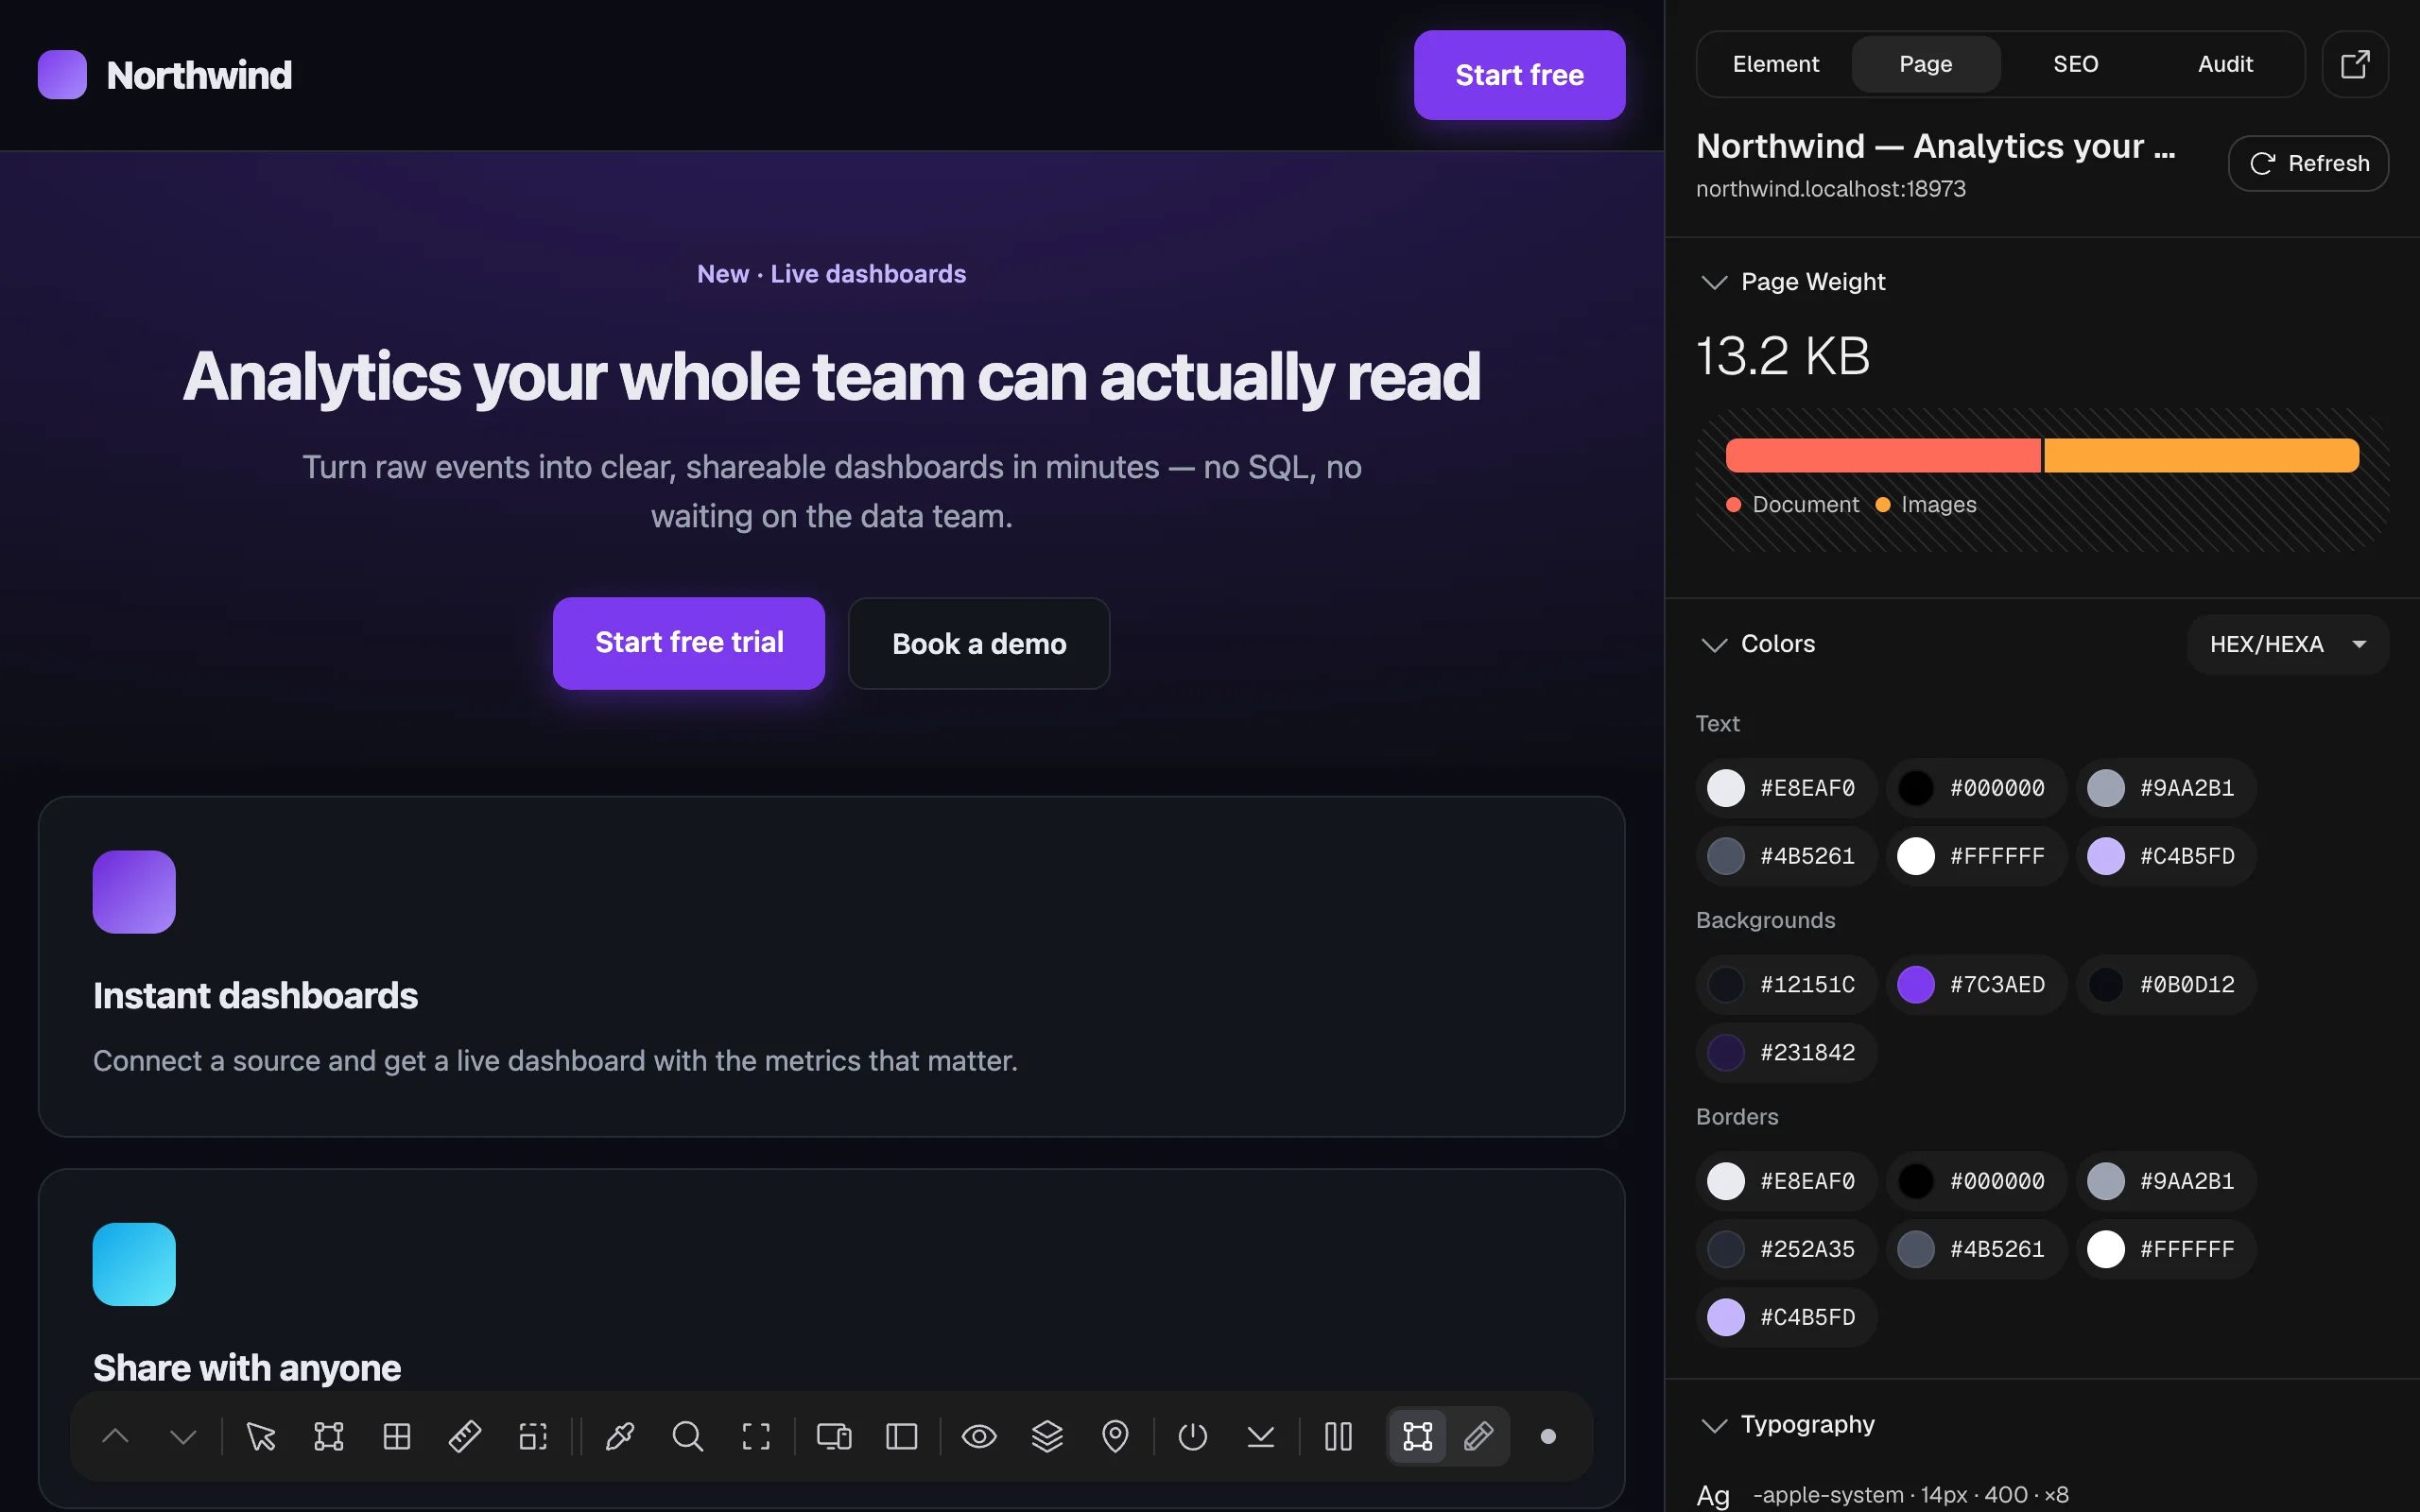Select the ruler measure tool

[465, 1437]
